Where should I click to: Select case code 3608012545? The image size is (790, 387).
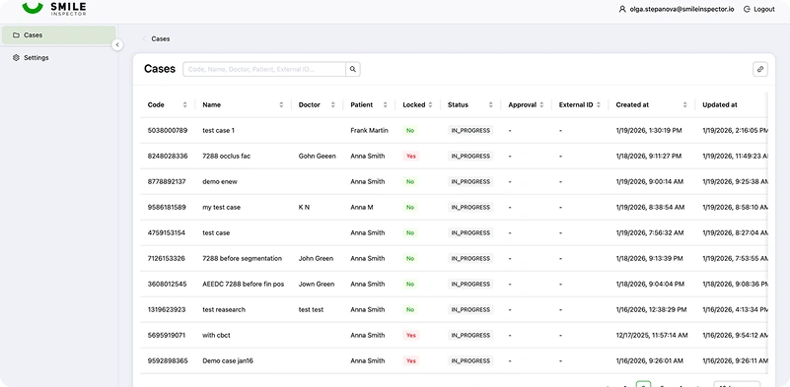pos(168,284)
